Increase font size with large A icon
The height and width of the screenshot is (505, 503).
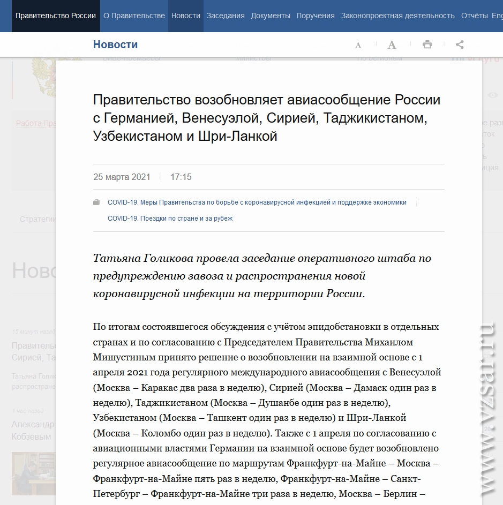392,45
